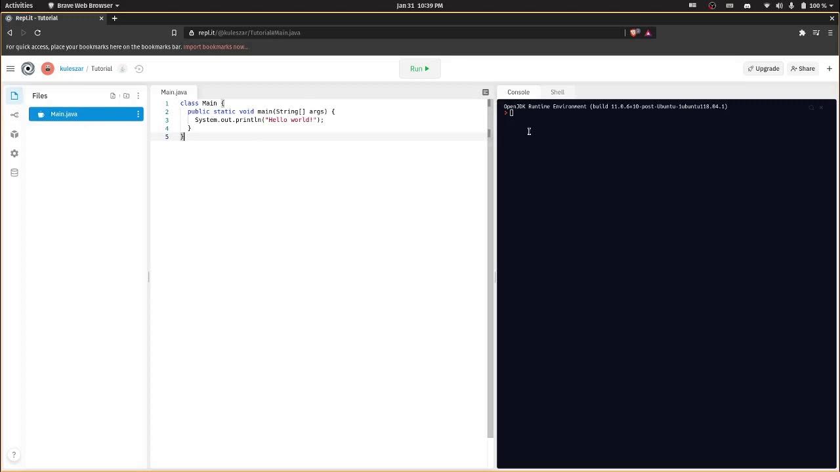Click the editor format code icon
Image resolution: width=840 pixels, height=472 pixels.
tap(486, 92)
